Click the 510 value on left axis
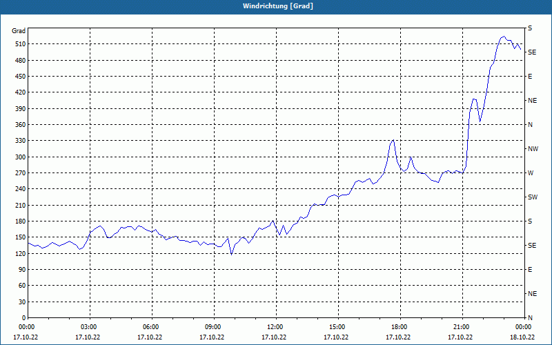Viewport: 552px width, 345px height. [x=19, y=44]
